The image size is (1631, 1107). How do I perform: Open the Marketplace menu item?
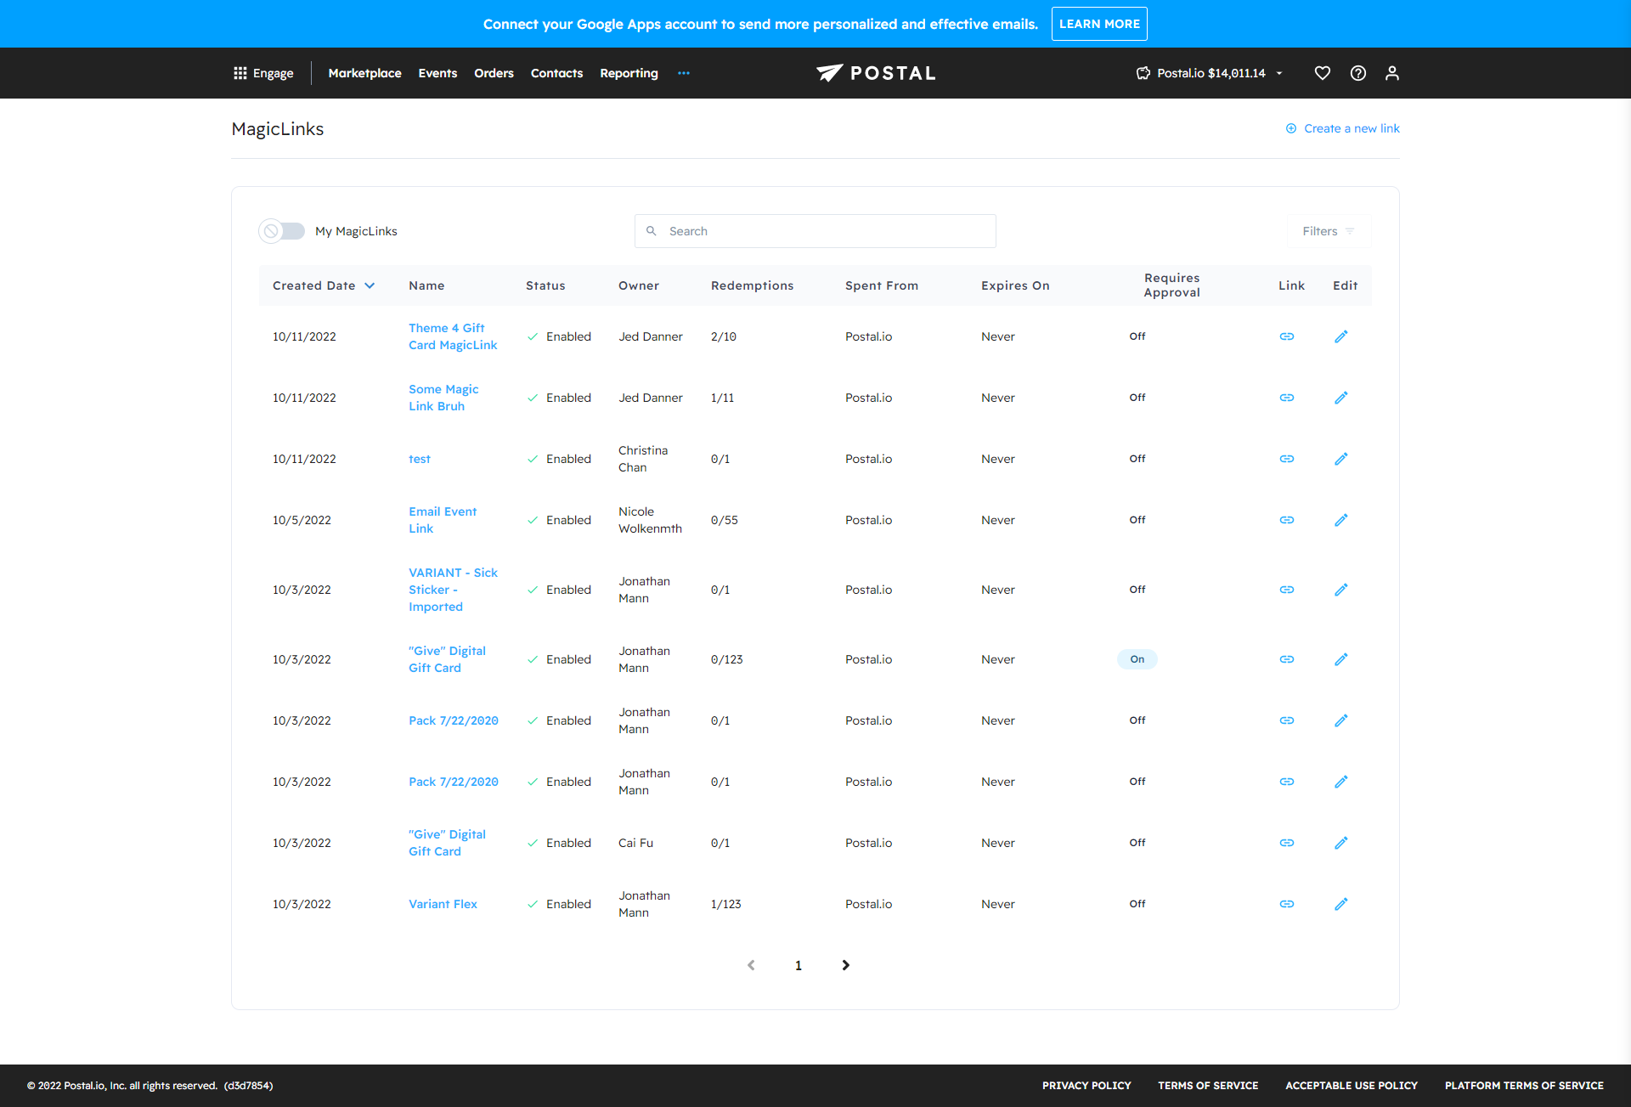(x=364, y=73)
